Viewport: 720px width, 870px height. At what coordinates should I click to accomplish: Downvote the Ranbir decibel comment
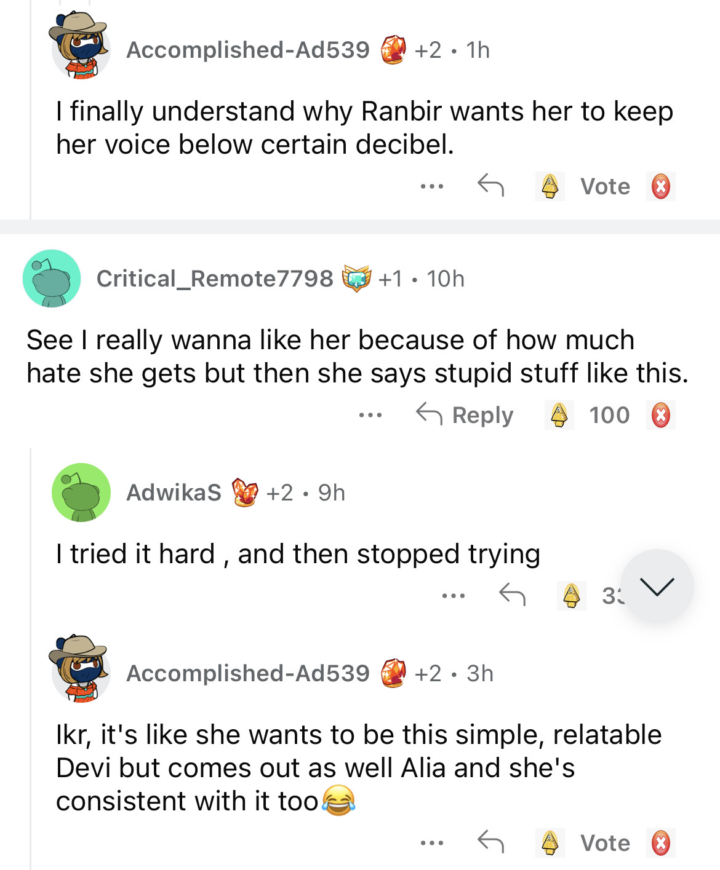coord(661,186)
